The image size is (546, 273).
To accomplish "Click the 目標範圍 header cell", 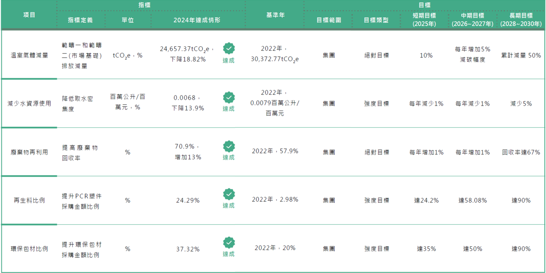I will tap(329, 20).
